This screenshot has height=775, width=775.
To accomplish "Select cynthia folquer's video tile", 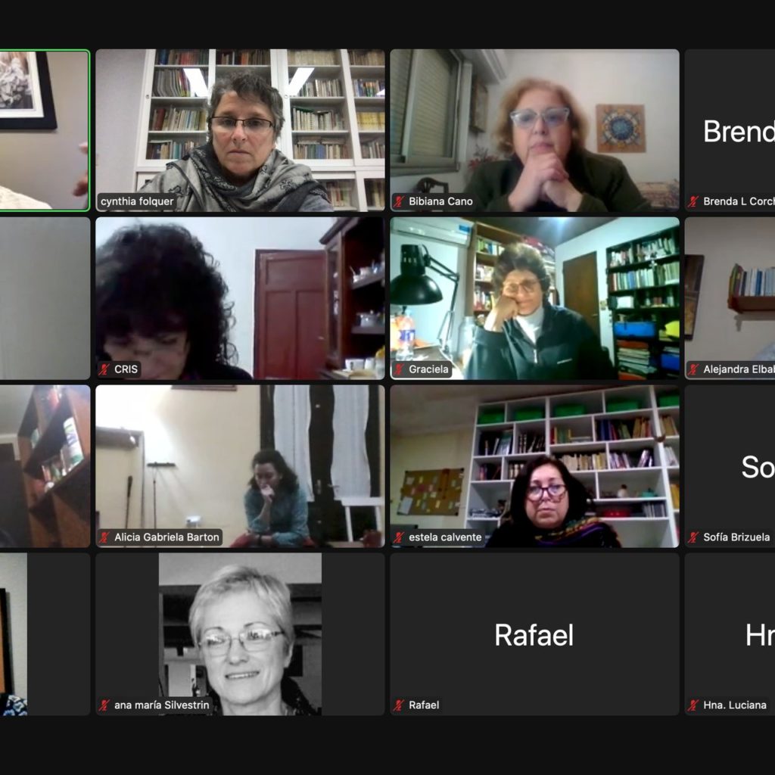I will (240, 130).
